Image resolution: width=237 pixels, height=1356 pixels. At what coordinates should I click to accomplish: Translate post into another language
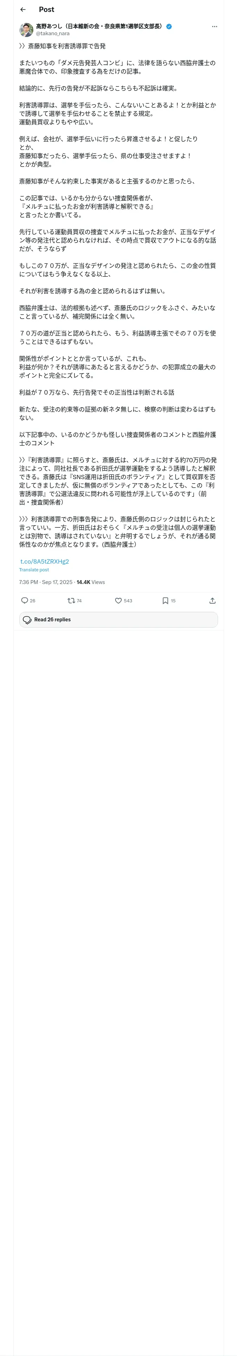click(x=34, y=570)
